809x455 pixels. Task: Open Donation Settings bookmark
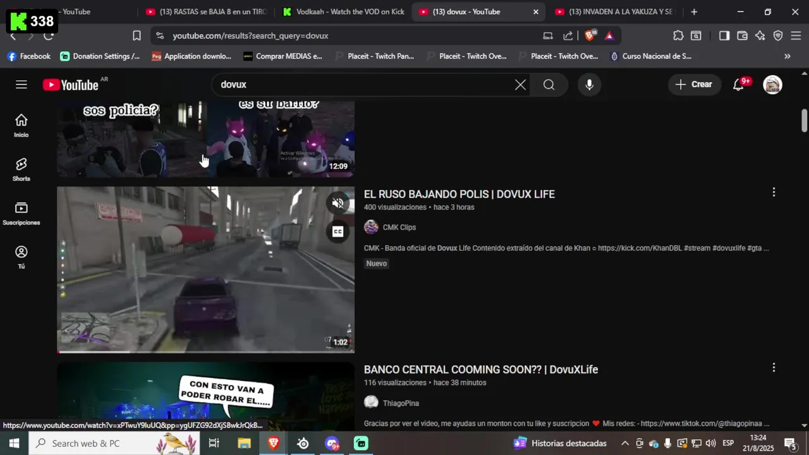pyautogui.click(x=100, y=56)
